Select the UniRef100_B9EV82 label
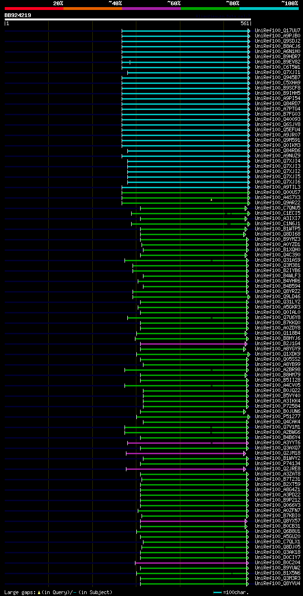The image size is (303, 596). pyautogui.click(x=277, y=62)
